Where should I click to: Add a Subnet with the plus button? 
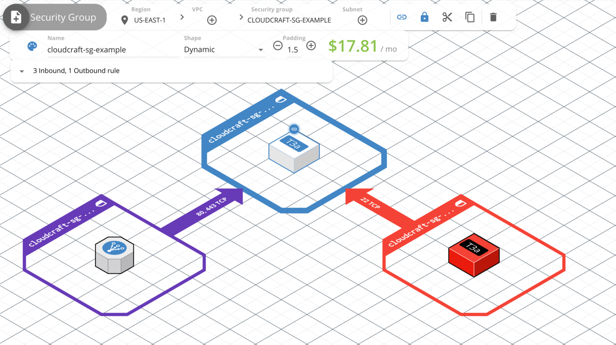362,20
